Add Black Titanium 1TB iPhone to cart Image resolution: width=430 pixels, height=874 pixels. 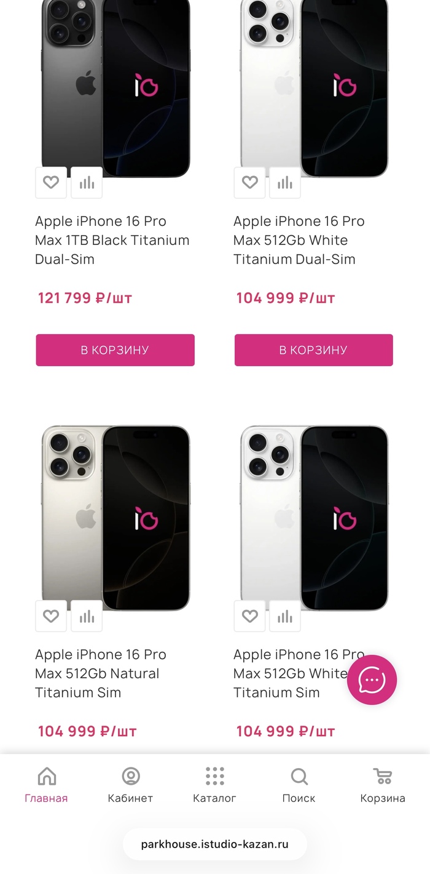pyautogui.click(x=115, y=350)
